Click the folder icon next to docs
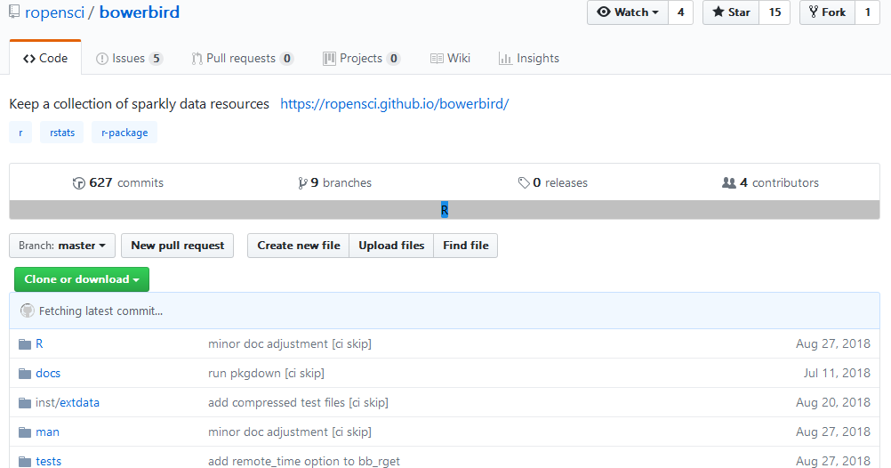The height and width of the screenshot is (468, 891). click(x=24, y=374)
